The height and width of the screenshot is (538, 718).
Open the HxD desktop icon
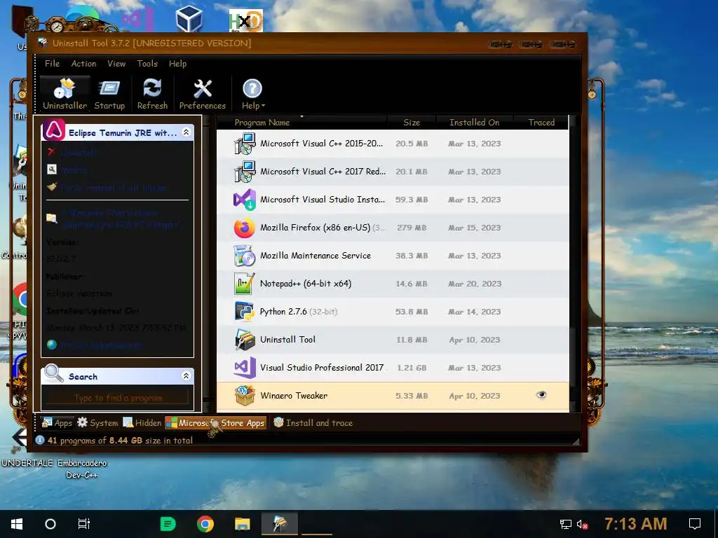[246, 20]
